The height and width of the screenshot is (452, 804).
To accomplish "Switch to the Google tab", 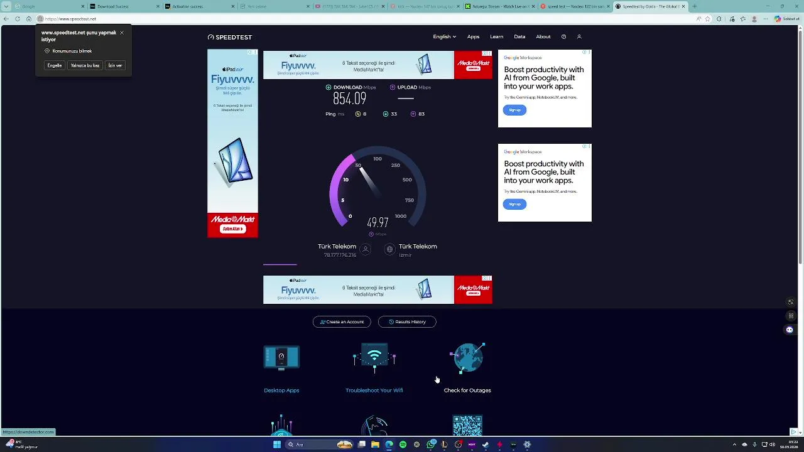I will [x=48, y=6].
